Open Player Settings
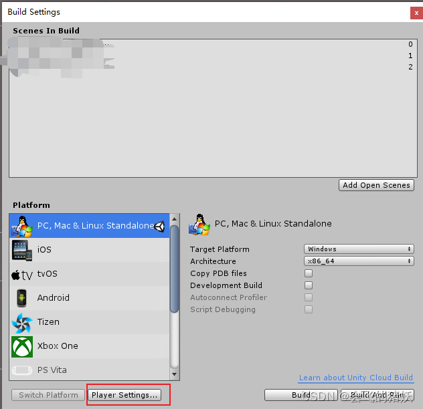Viewport: 423px width, 409px height. coord(124,395)
